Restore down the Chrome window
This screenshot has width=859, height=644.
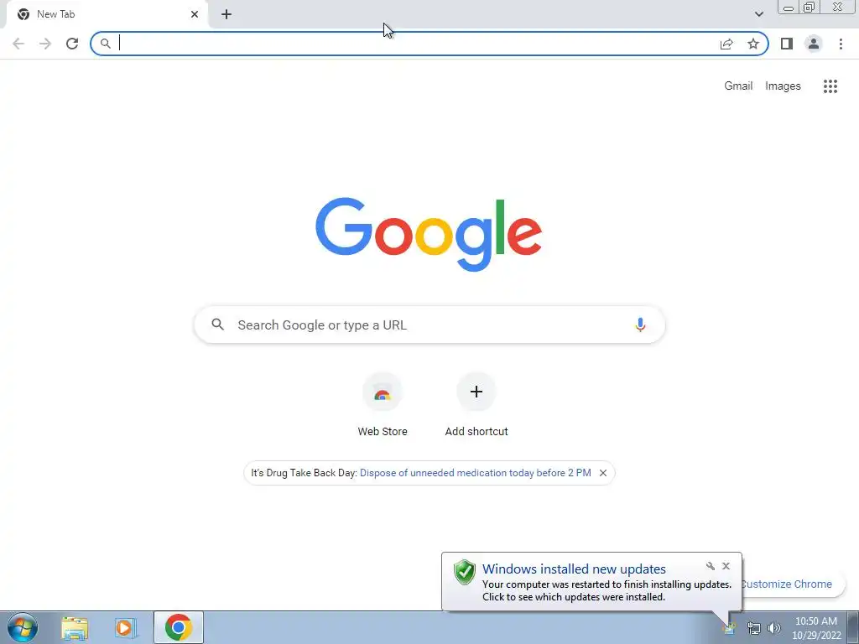click(x=809, y=8)
